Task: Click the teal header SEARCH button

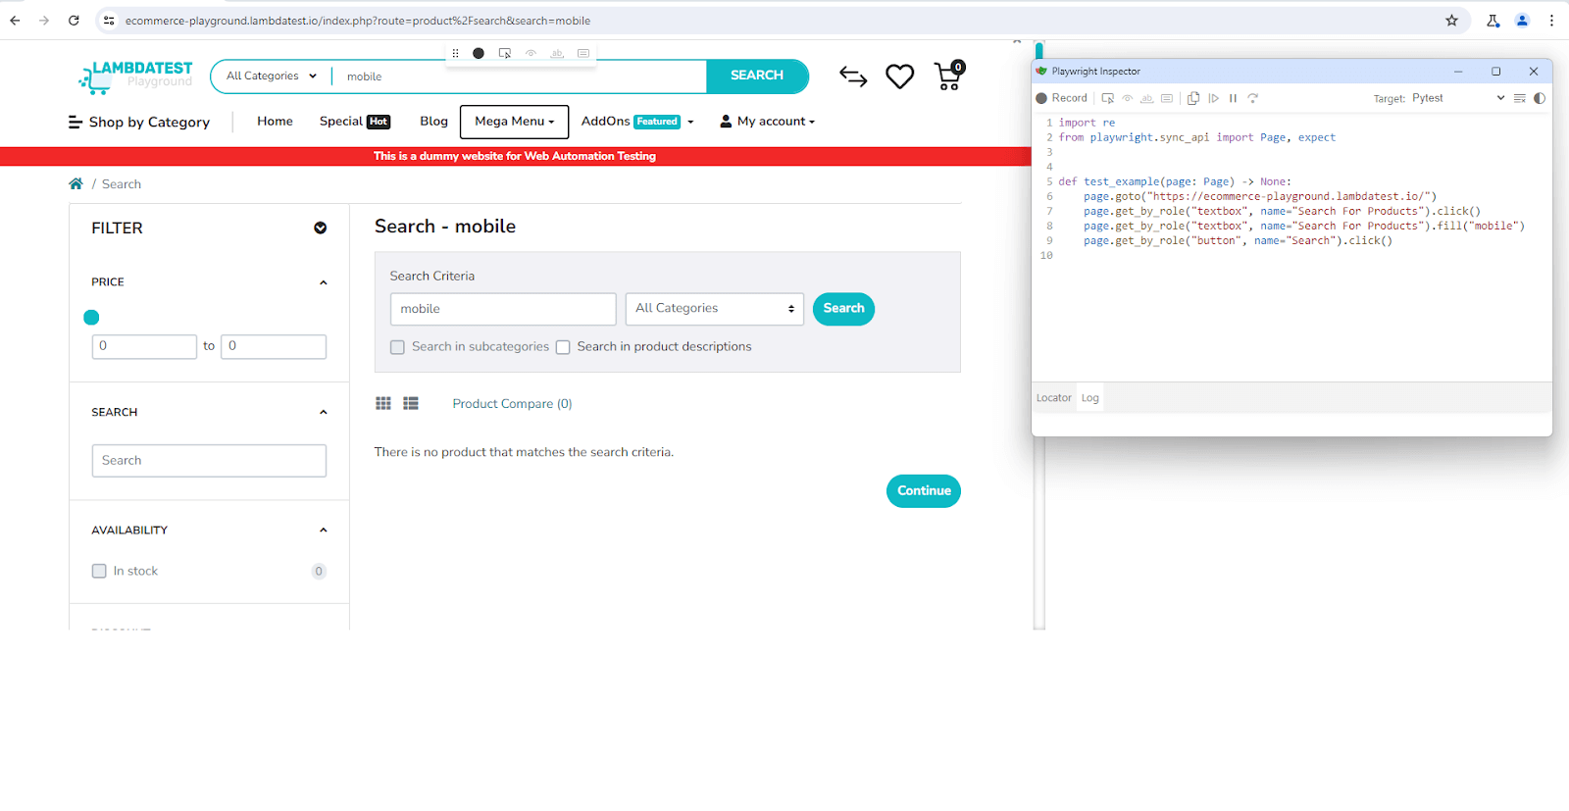Action: [x=757, y=76]
